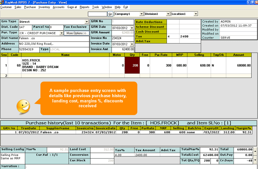Click the Parcel No input field
The image size is (258, 169).
[56, 27]
